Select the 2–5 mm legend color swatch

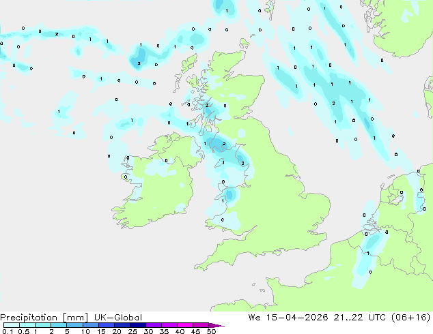59,325
